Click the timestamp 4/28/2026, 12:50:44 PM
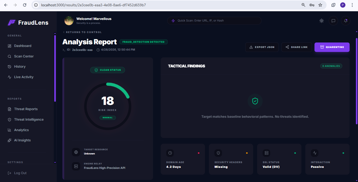 118,50
